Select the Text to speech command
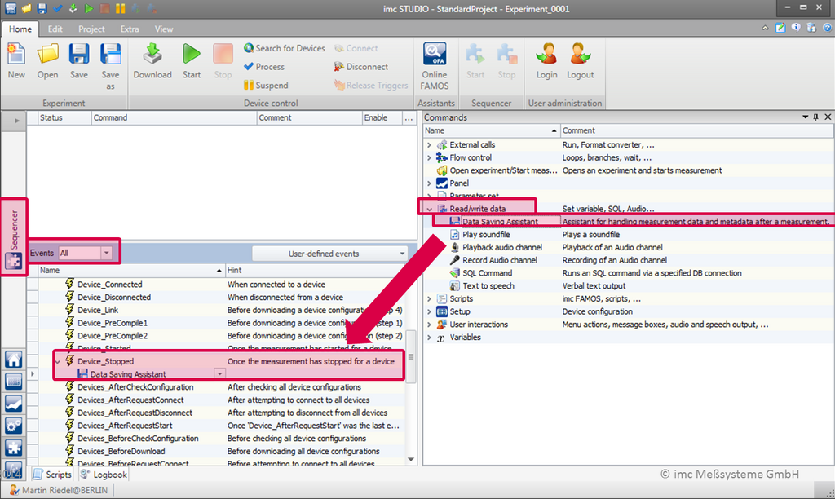 click(488, 286)
